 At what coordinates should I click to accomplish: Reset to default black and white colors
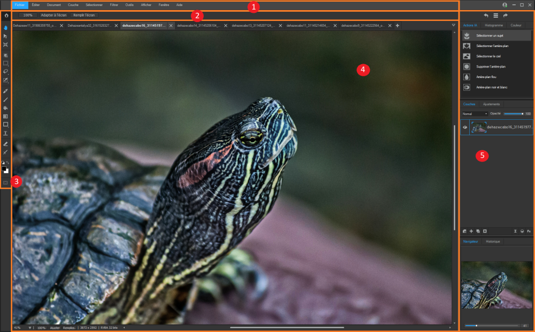[3, 163]
